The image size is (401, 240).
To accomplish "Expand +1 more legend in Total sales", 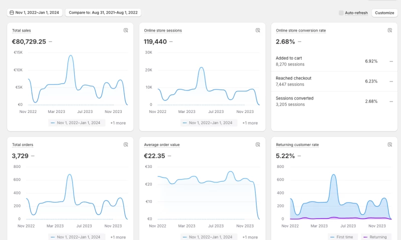I will tap(118, 122).
